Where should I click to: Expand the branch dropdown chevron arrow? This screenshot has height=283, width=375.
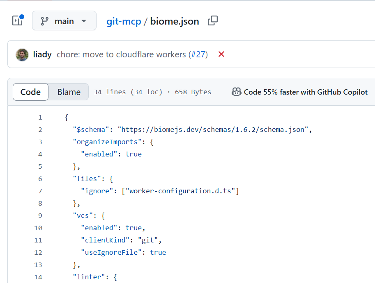(x=83, y=21)
